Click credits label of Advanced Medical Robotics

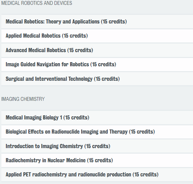(80, 50)
